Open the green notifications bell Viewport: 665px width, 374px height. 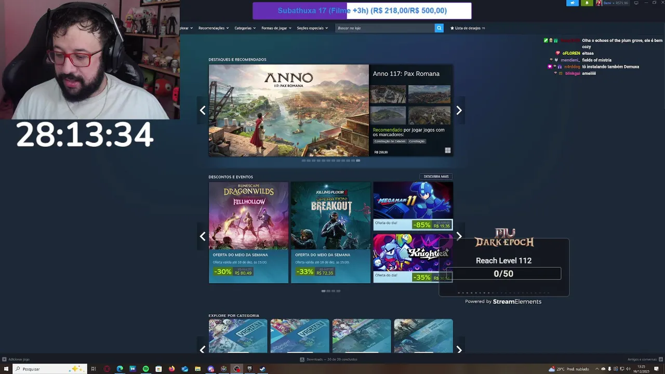(587, 3)
